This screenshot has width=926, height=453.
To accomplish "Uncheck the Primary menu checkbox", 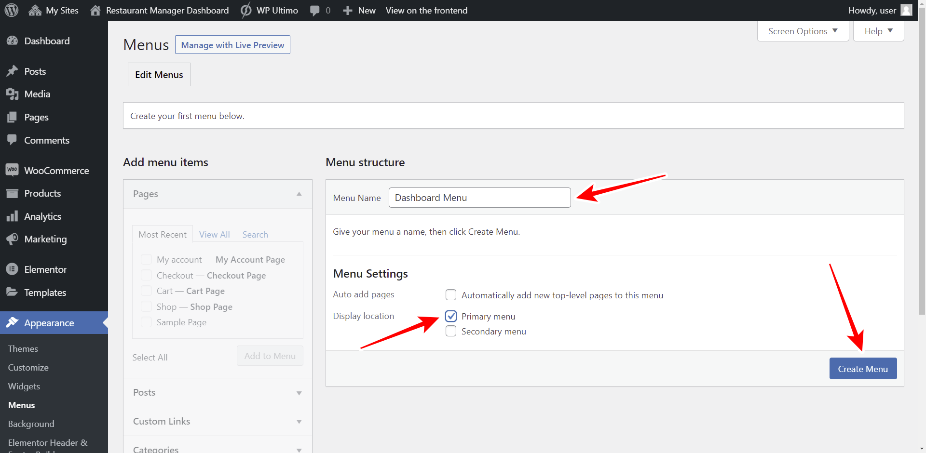I will tap(451, 316).
